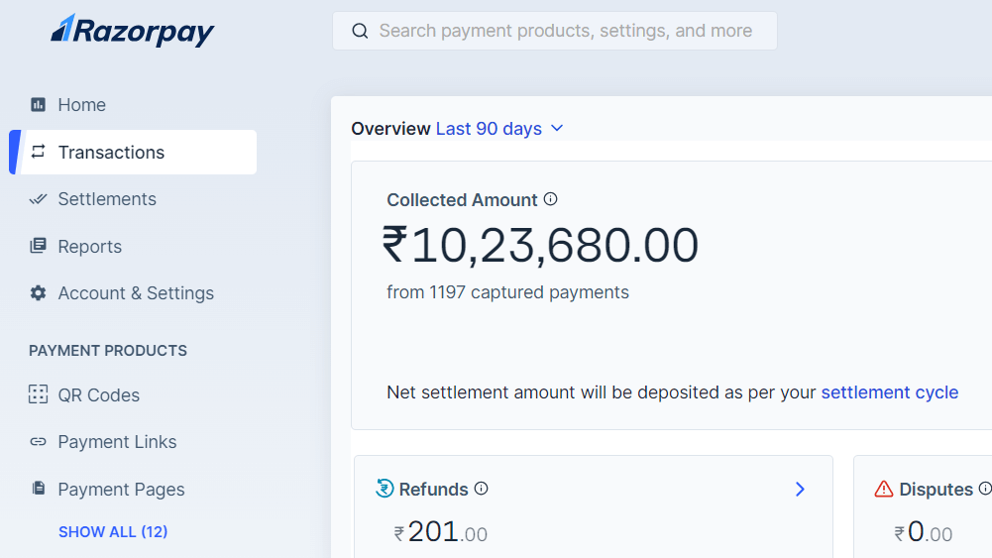
Task: Open Reports in the sidebar
Action: click(90, 247)
